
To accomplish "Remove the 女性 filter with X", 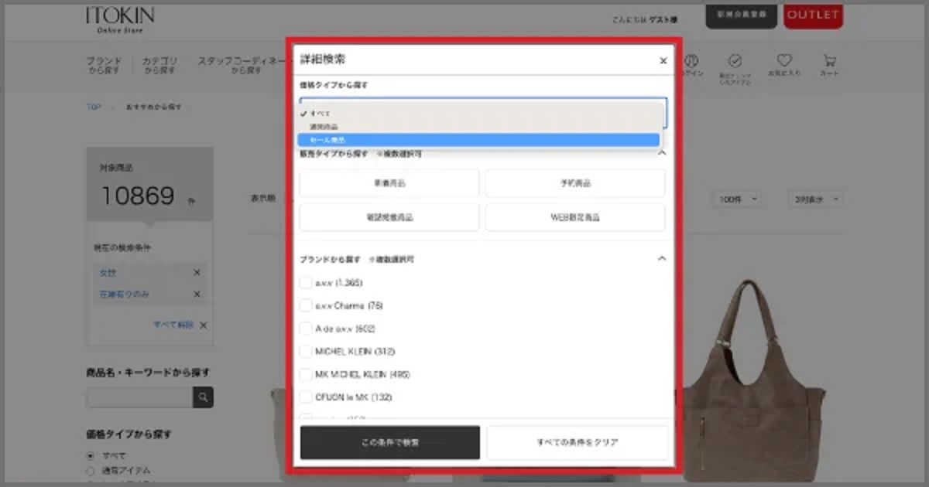I will 197,273.
